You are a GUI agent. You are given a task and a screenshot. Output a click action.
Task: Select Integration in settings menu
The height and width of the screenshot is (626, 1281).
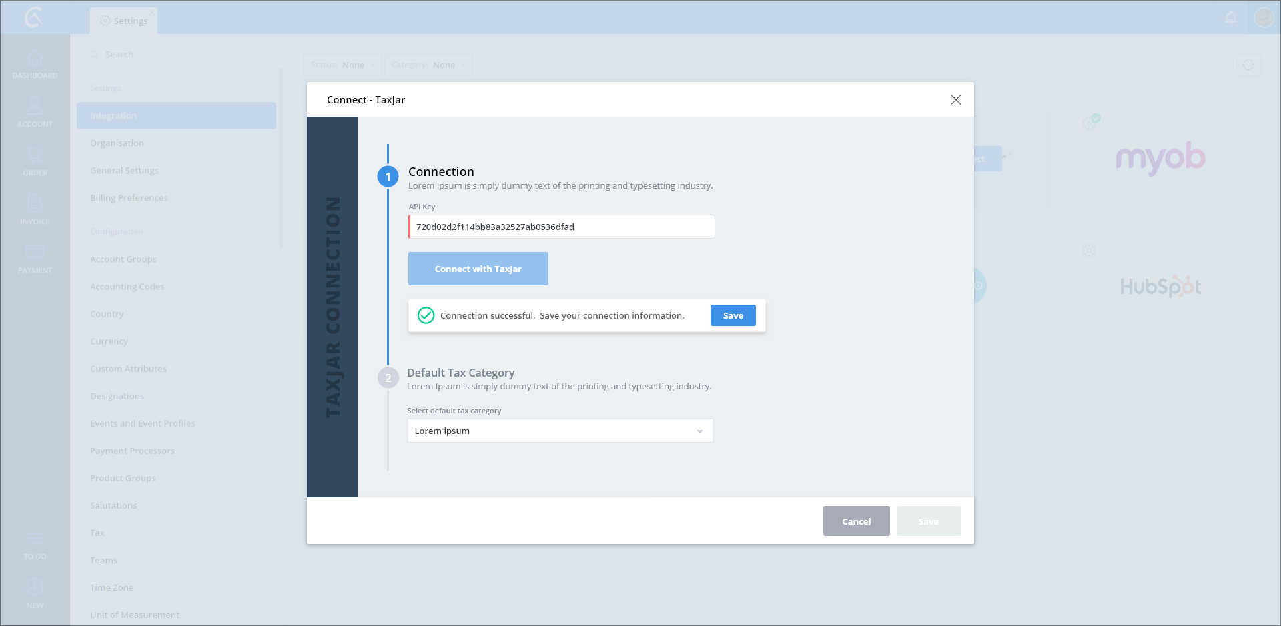point(176,115)
